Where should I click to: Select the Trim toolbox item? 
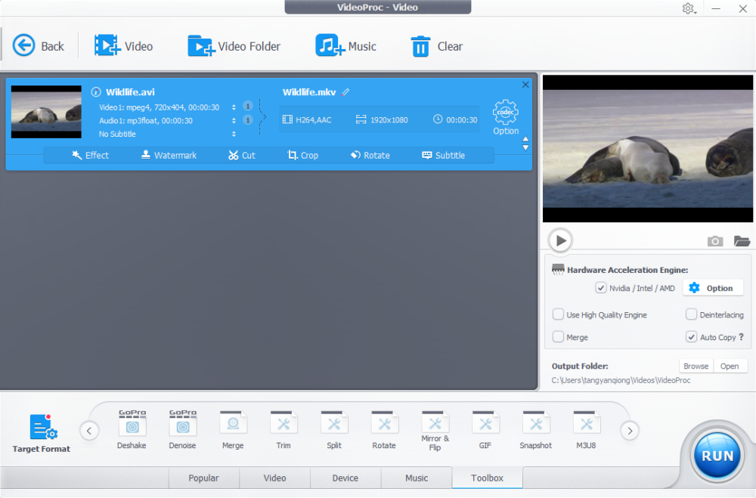[283, 429]
